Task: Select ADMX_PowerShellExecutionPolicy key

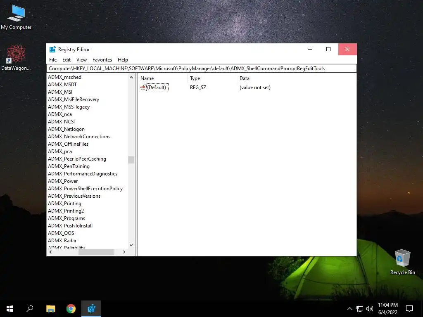Action: coord(85,188)
